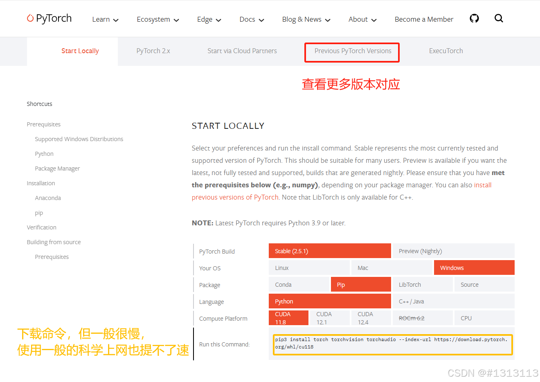This screenshot has height=382, width=540.
Task: Select Linux as your OS
Action: (x=309, y=267)
